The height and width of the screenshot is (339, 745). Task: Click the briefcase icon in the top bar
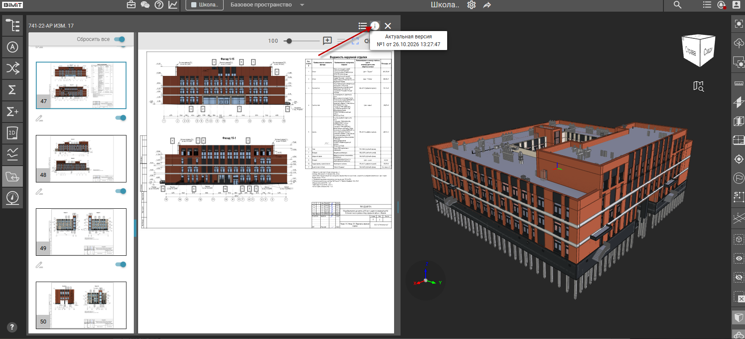tap(131, 5)
